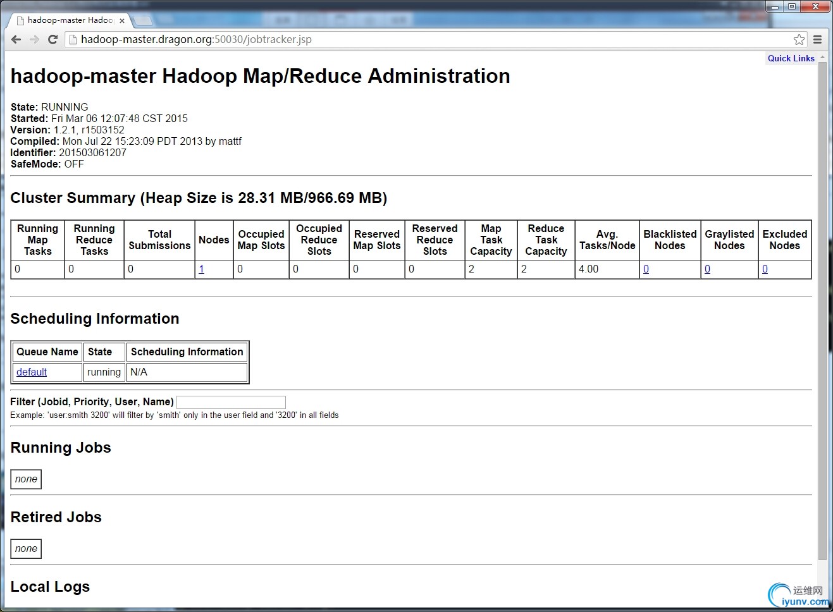Click the Map Task Capacity value 2
This screenshot has width=833, height=612.
471,269
